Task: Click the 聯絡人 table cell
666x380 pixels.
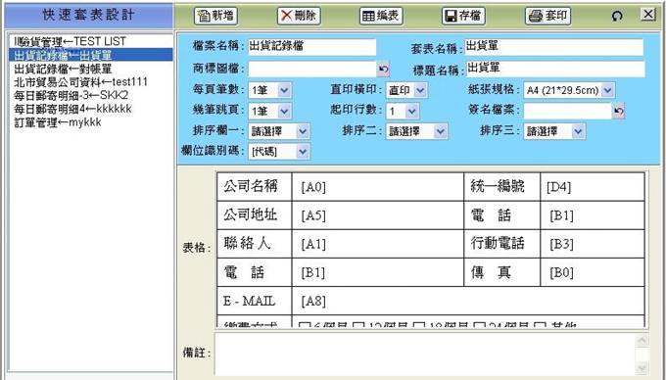Action: [255, 244]
